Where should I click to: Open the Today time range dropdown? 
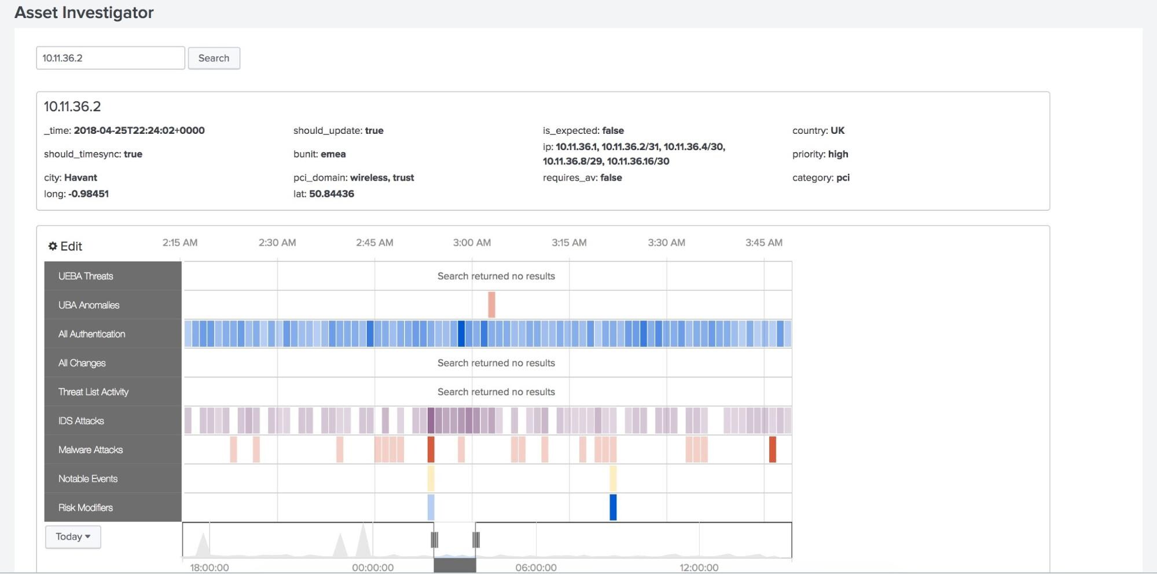(73, 537)
